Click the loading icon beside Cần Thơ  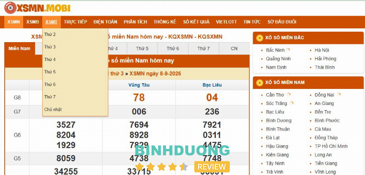click(x=289, y=94)
